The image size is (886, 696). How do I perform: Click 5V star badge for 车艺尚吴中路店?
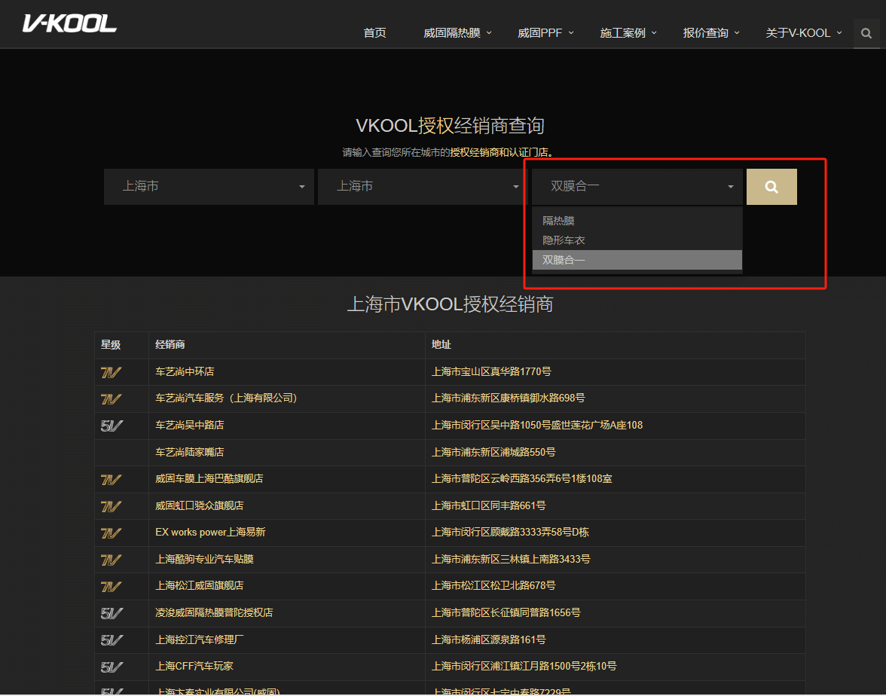(x=112, y=426)
